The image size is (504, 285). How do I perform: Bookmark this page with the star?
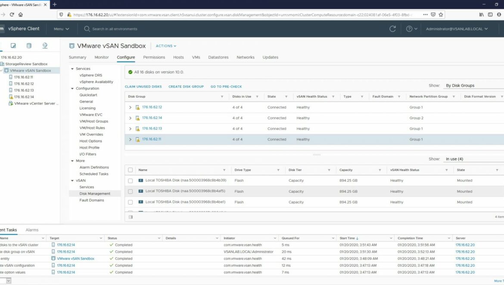[441, 15]
